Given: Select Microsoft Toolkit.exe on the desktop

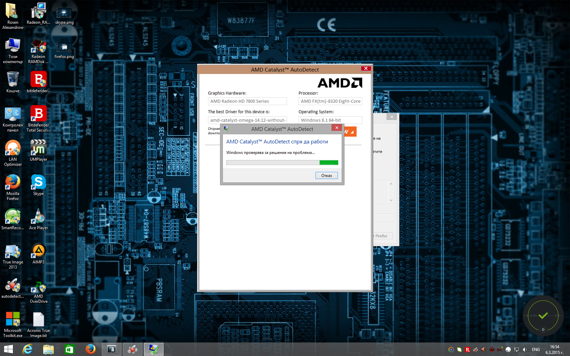Looking at the screenshot, I should pos(13,324).
